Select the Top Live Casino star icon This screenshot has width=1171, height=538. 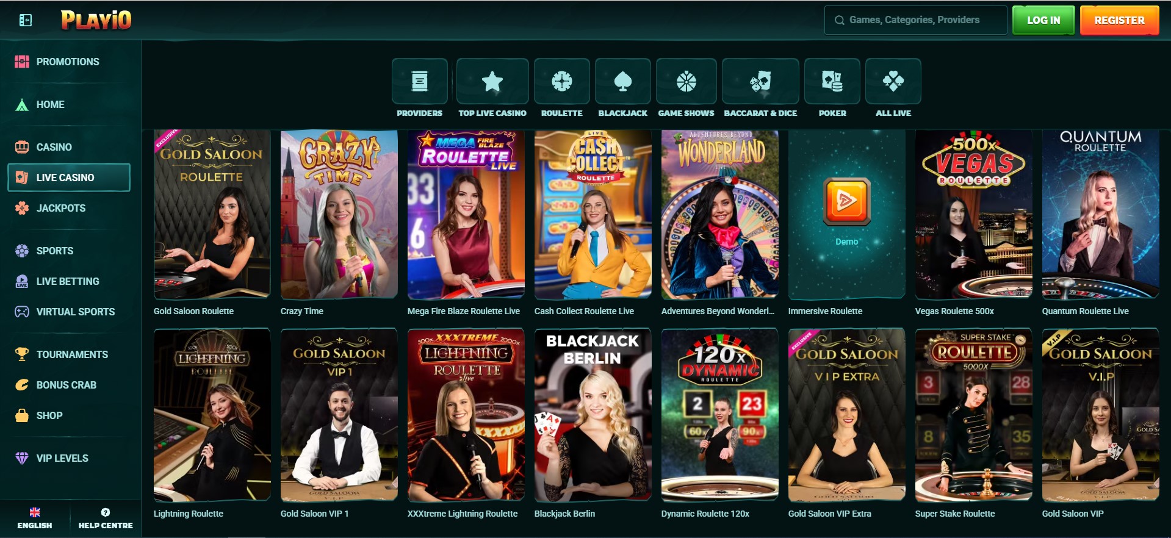tap(492, 82)
